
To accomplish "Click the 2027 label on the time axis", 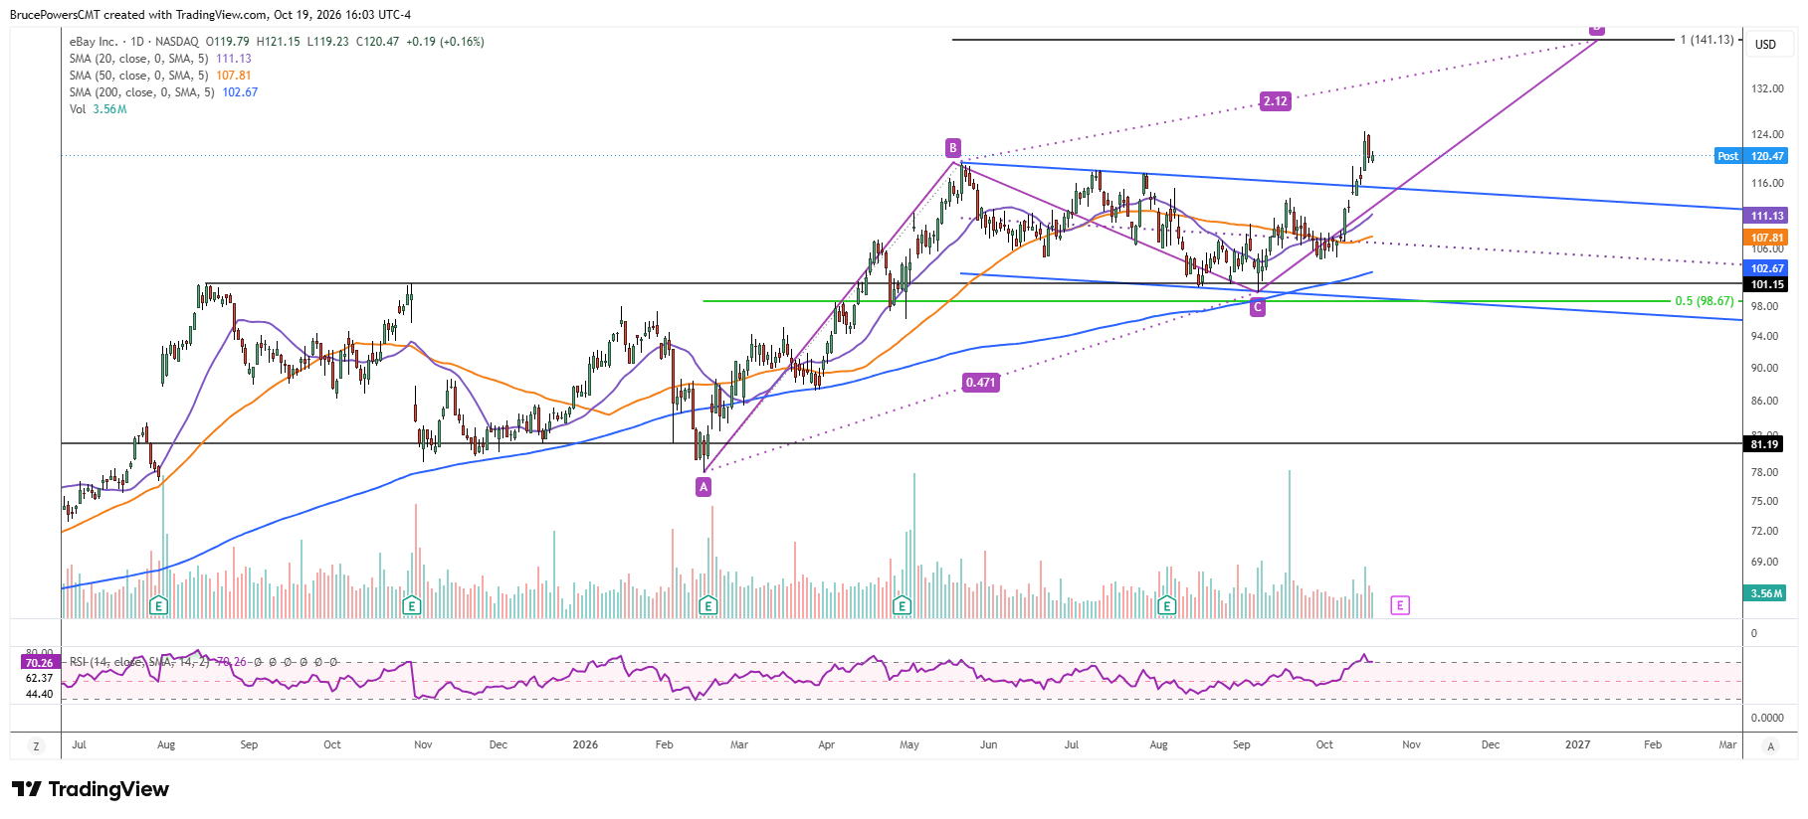I will [1577, 744].
